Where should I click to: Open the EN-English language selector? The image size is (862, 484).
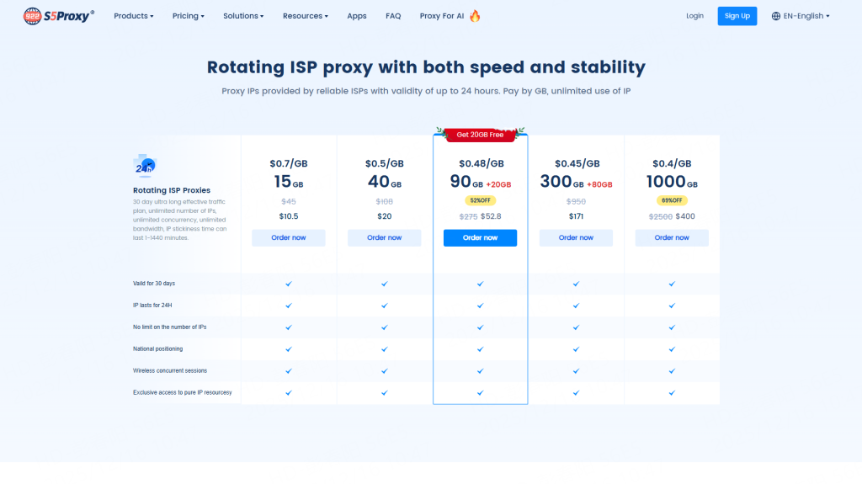[806, 16]
